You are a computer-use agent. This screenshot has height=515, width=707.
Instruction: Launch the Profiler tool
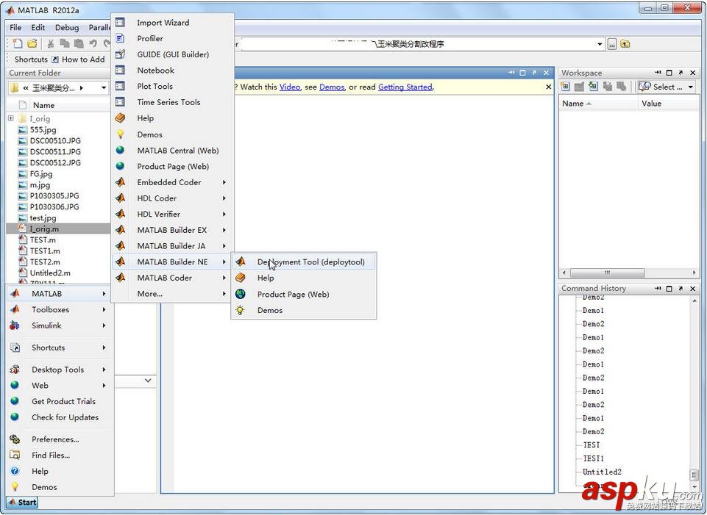pyautogui.click(x=149, y=38)
